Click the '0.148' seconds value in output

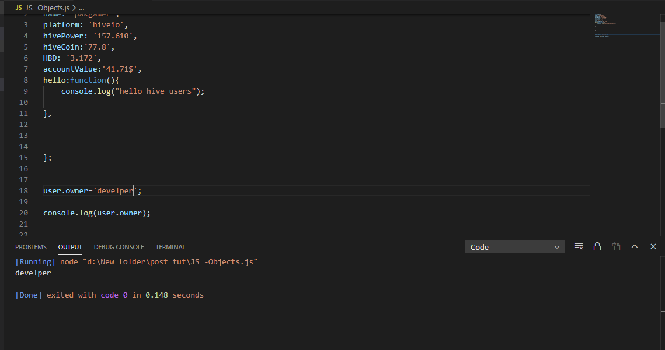[156, 295]
